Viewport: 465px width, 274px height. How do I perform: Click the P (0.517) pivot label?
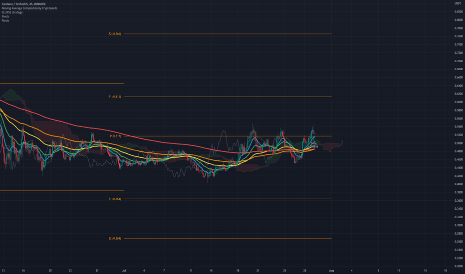point(116,137)
